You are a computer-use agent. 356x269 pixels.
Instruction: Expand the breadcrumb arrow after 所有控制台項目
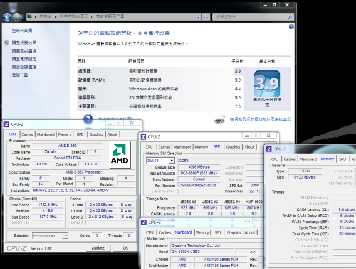tap(92, 17)
